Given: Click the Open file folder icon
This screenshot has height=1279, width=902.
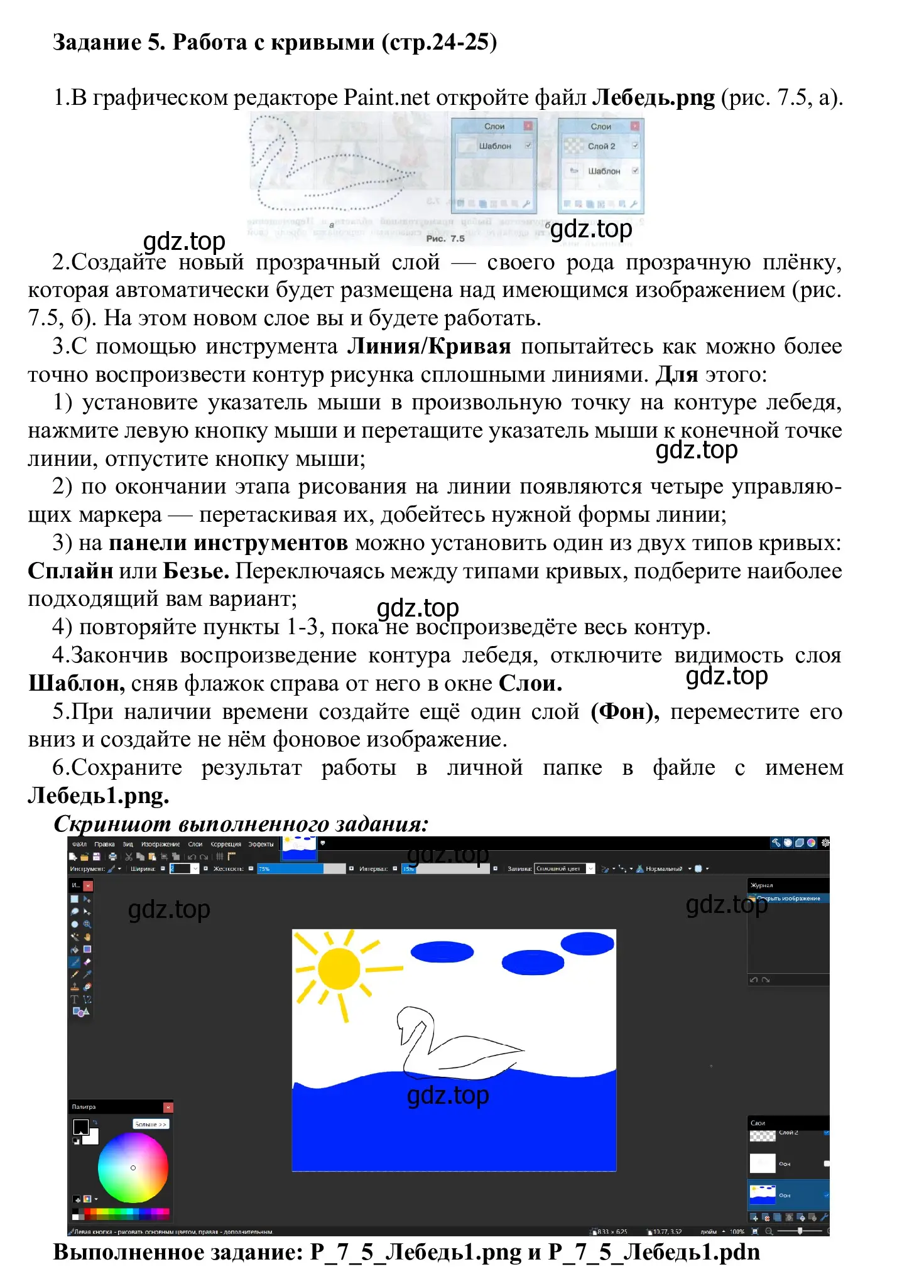Looking at the screenshot, I should [x=85, y=856].
